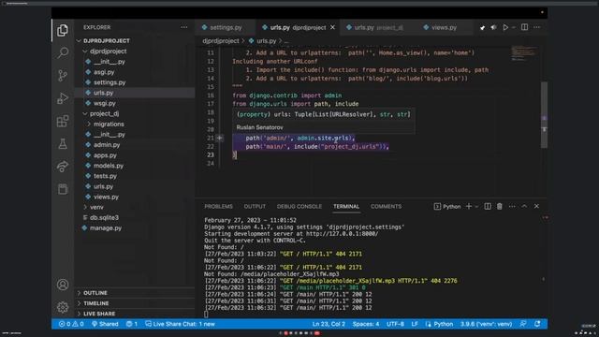The image size is (599, 337).
Task: Maximize the terminal panel size
Action: pos(524,206)
